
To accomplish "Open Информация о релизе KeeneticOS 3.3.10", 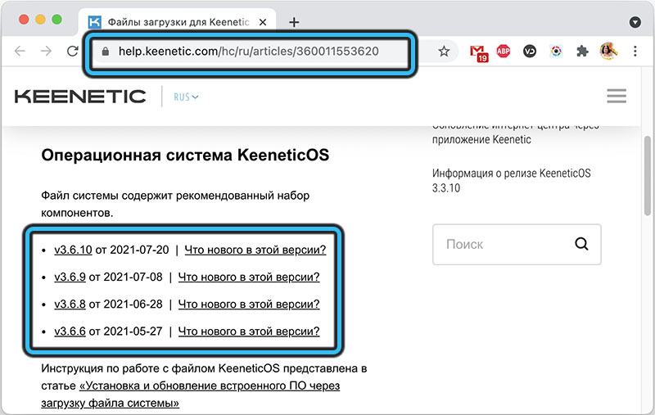I will [511, 180].
